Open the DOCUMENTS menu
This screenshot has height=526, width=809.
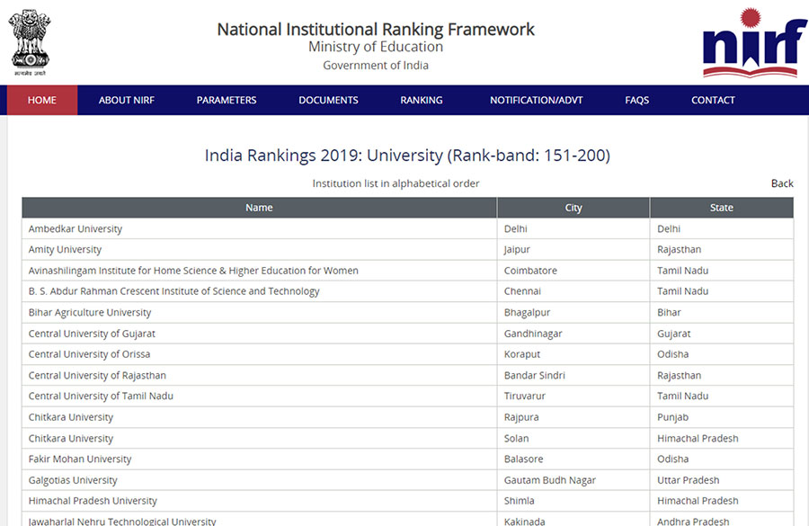pos(328,100)
